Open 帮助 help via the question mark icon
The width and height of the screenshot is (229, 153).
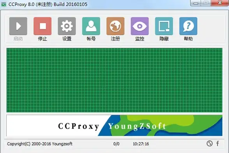(188, 26)
